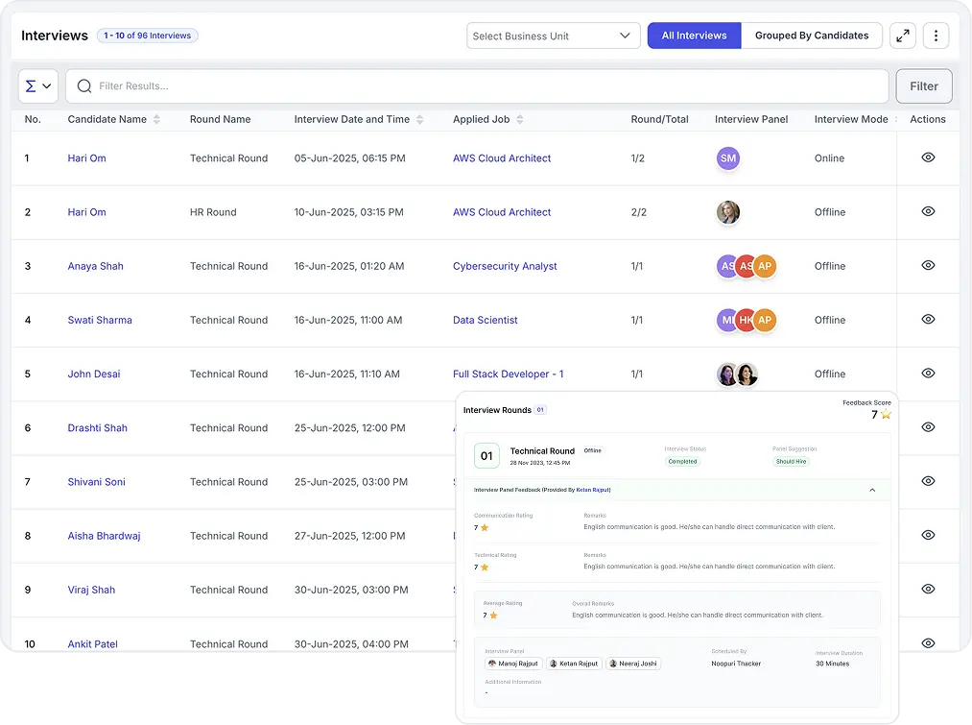Viewport: 972px width, 725px height.
Task: Open Full Stack Developer - 1 job link
Action: [508, 374]
